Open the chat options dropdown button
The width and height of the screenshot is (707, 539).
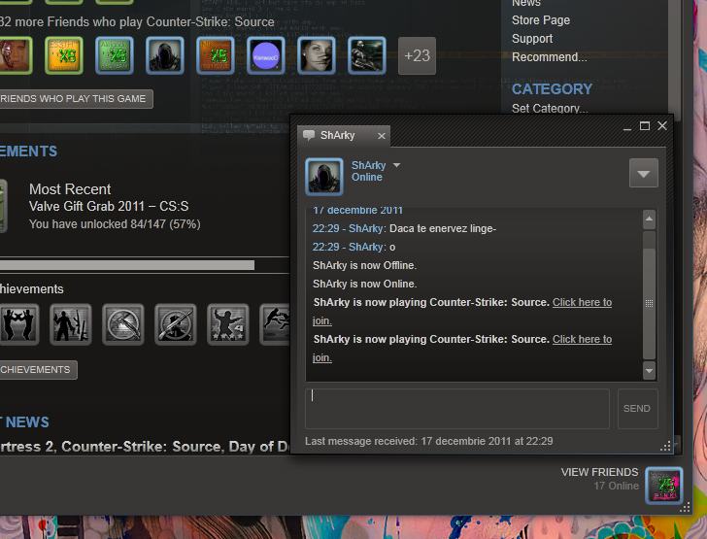[644, 173]
